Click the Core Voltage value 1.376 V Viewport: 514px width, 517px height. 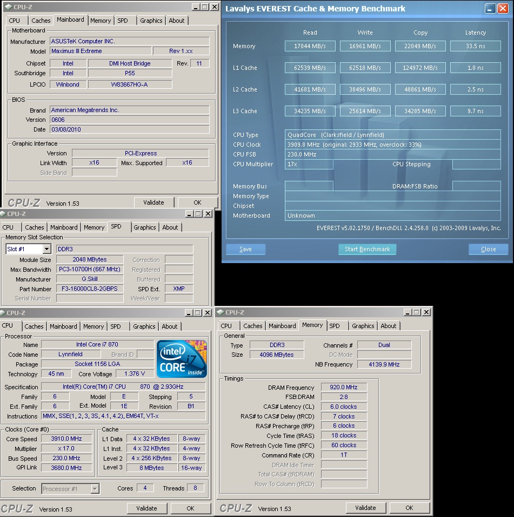pyautogui.click(x=135, y=374)
